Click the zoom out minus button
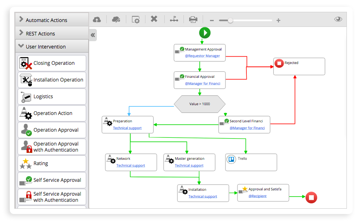Screen dimensions: 362x223 pyautogui.click(x=212, y=20)
